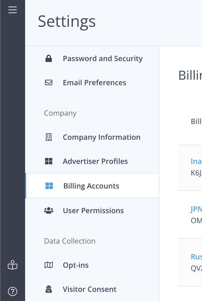This screenshot has height=301, width=202.
Task: Click the lock icon for Password and Security
Action: pyautogui.click(x=49, y=58)
